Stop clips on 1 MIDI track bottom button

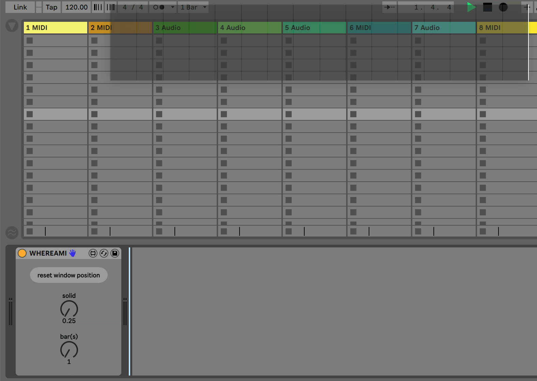pyautogui.click(x=30, y=231)
